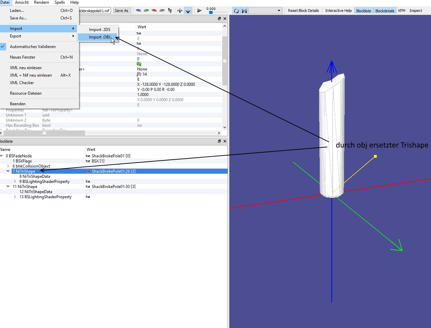Click the gray eye view icon
Screen dimensions: 431x328
(162, 11)
